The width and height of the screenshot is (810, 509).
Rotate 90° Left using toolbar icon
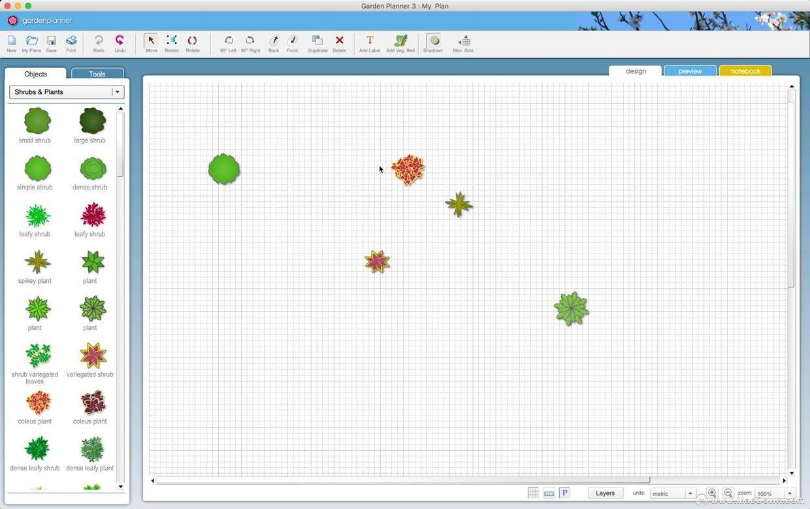[228, 43]
